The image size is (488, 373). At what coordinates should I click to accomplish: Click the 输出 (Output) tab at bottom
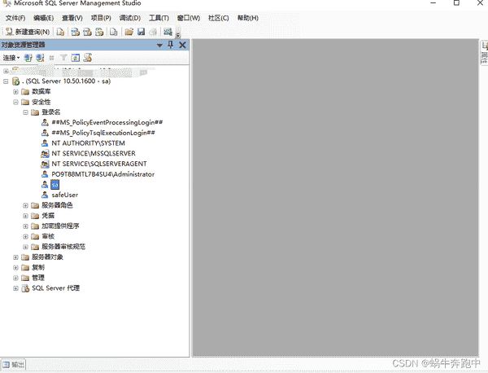17,363
